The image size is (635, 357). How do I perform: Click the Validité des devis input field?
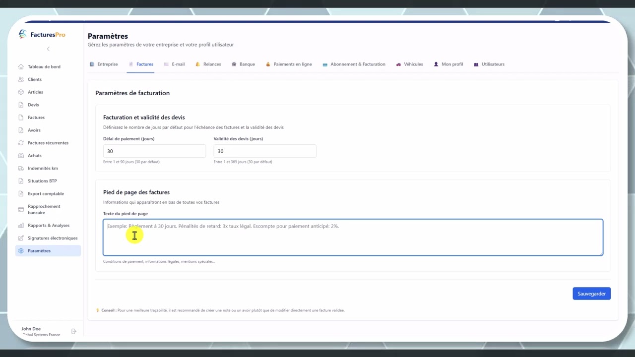[x=265, y=151]
